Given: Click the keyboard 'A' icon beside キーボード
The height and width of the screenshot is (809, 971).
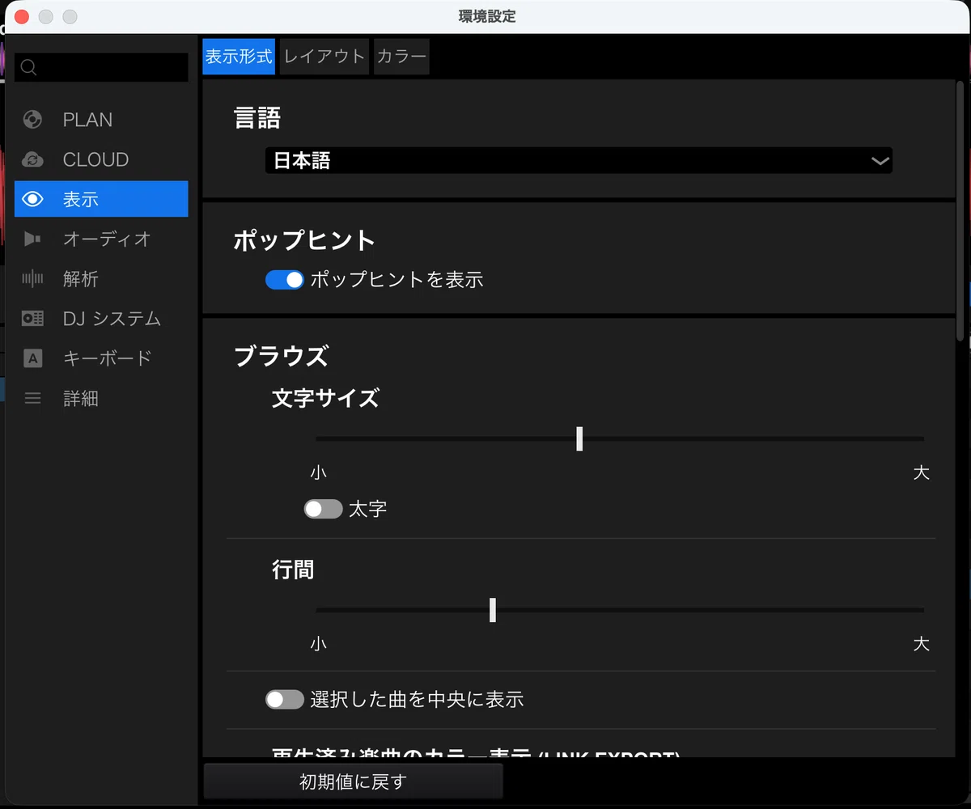Looking at the screenshot, I should pos(32,358).
